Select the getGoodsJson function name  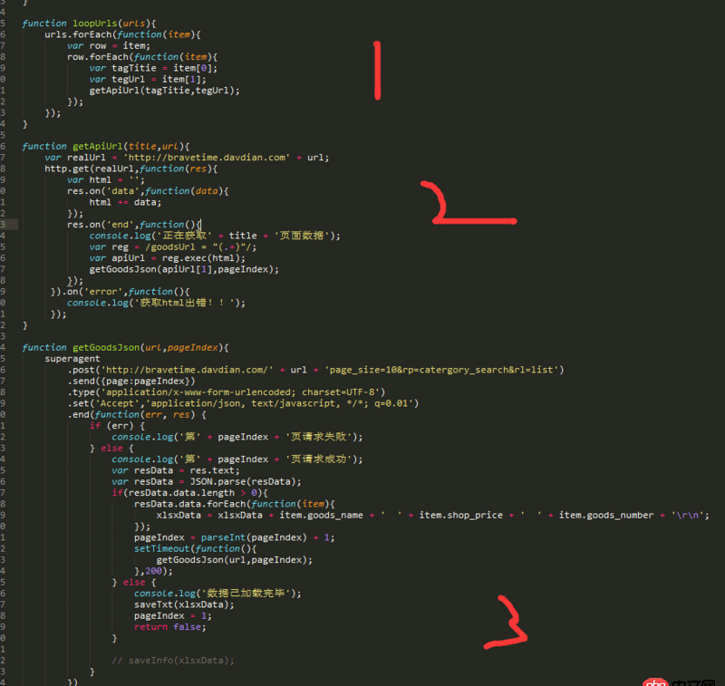point(108,346)
